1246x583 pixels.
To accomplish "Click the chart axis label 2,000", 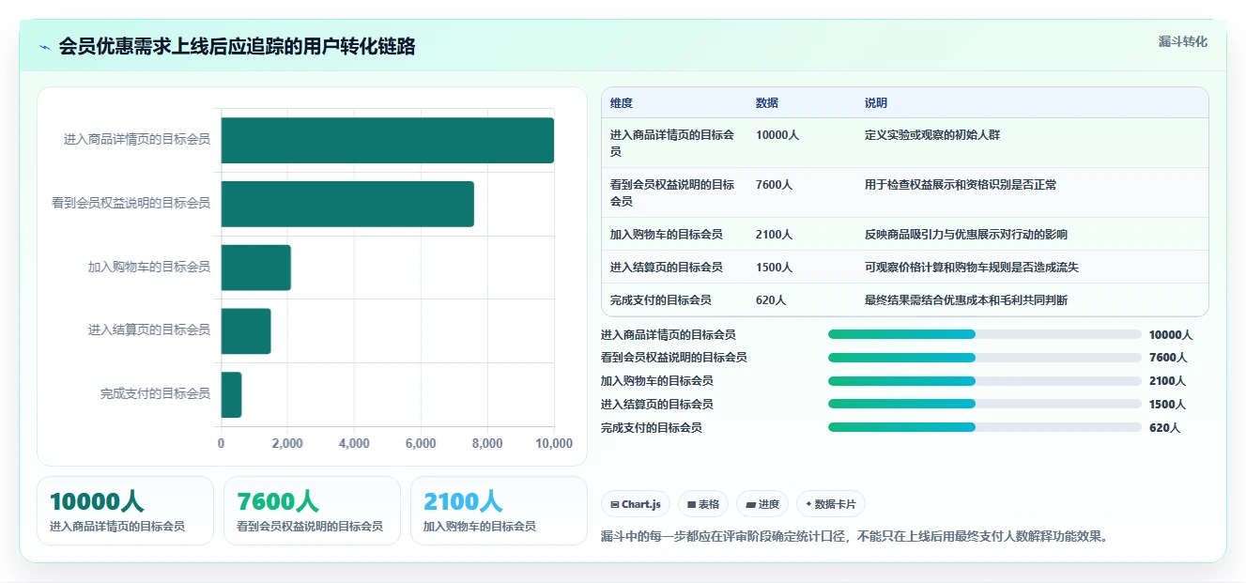I will point(287,443).
